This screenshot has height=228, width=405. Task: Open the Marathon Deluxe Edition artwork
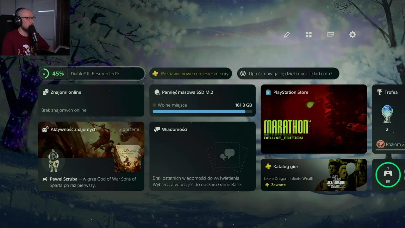pos(314,119)
